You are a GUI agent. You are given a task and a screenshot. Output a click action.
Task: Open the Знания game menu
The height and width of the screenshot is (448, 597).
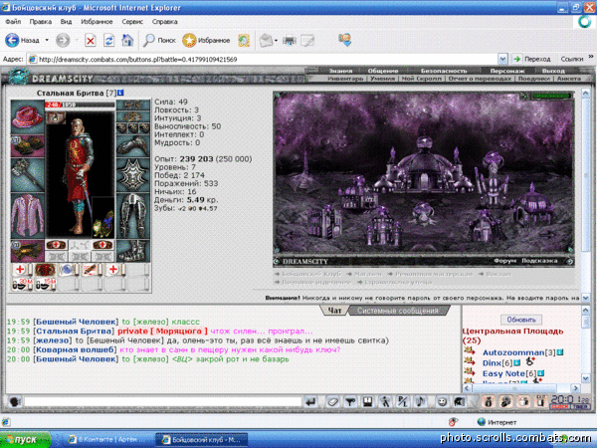[340, 71]
